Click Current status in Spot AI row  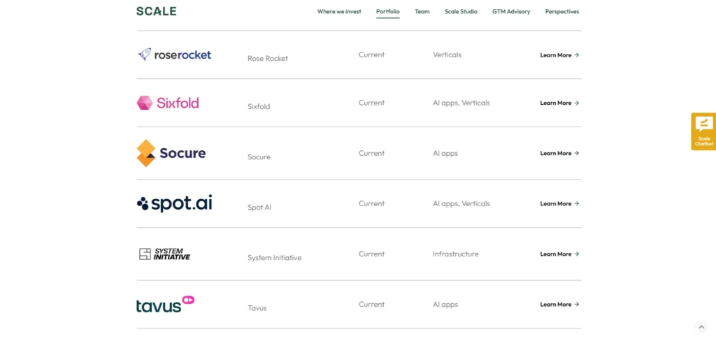click(x=372, y=203)
